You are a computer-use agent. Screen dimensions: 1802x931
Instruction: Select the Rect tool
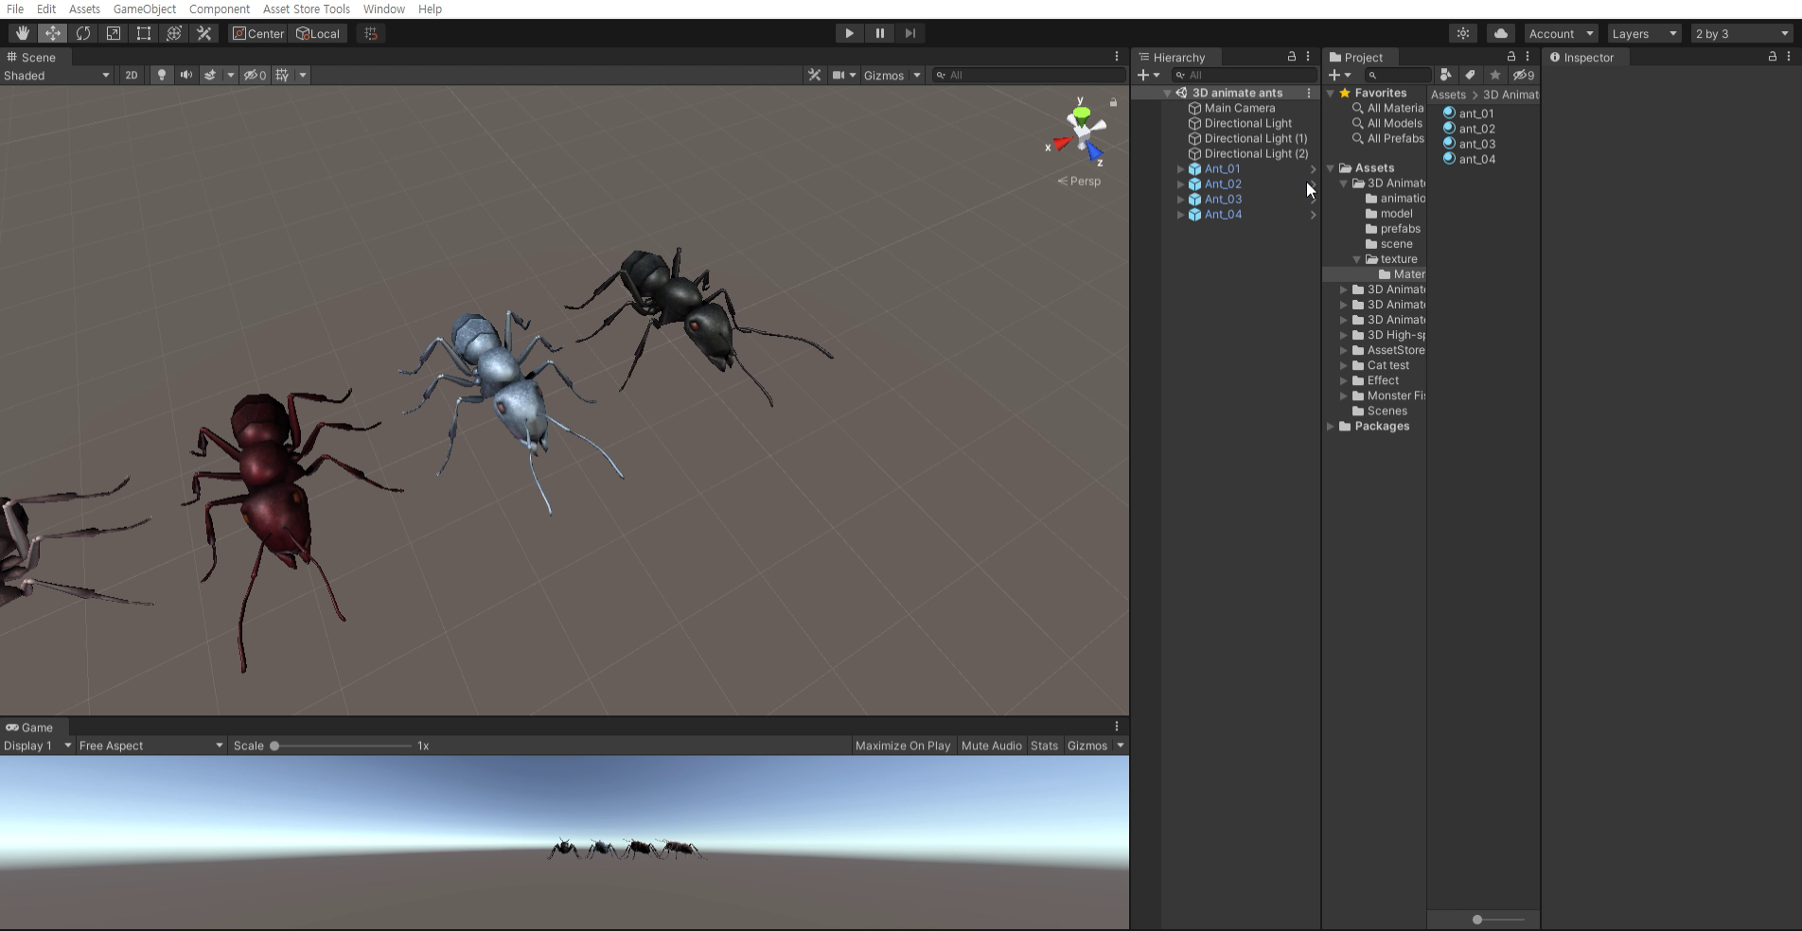click(x=144, y=33)
